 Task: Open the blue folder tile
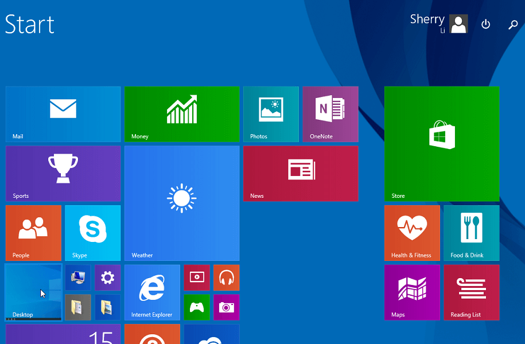(x=107, y=307)
